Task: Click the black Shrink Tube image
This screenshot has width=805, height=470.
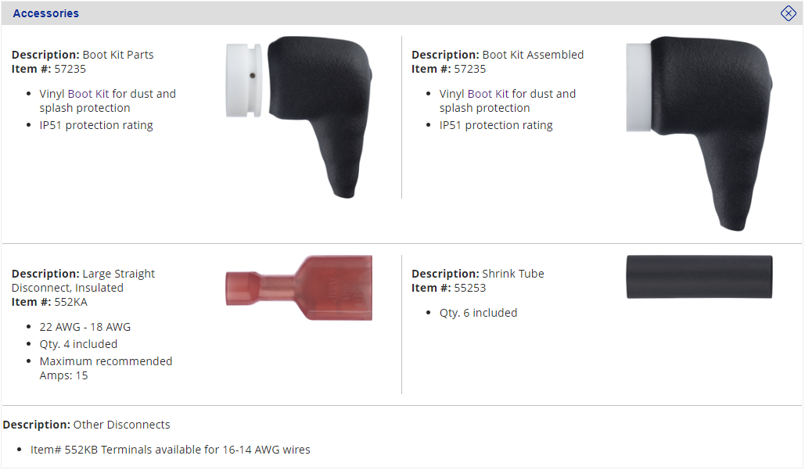Action: click(699, 277)
